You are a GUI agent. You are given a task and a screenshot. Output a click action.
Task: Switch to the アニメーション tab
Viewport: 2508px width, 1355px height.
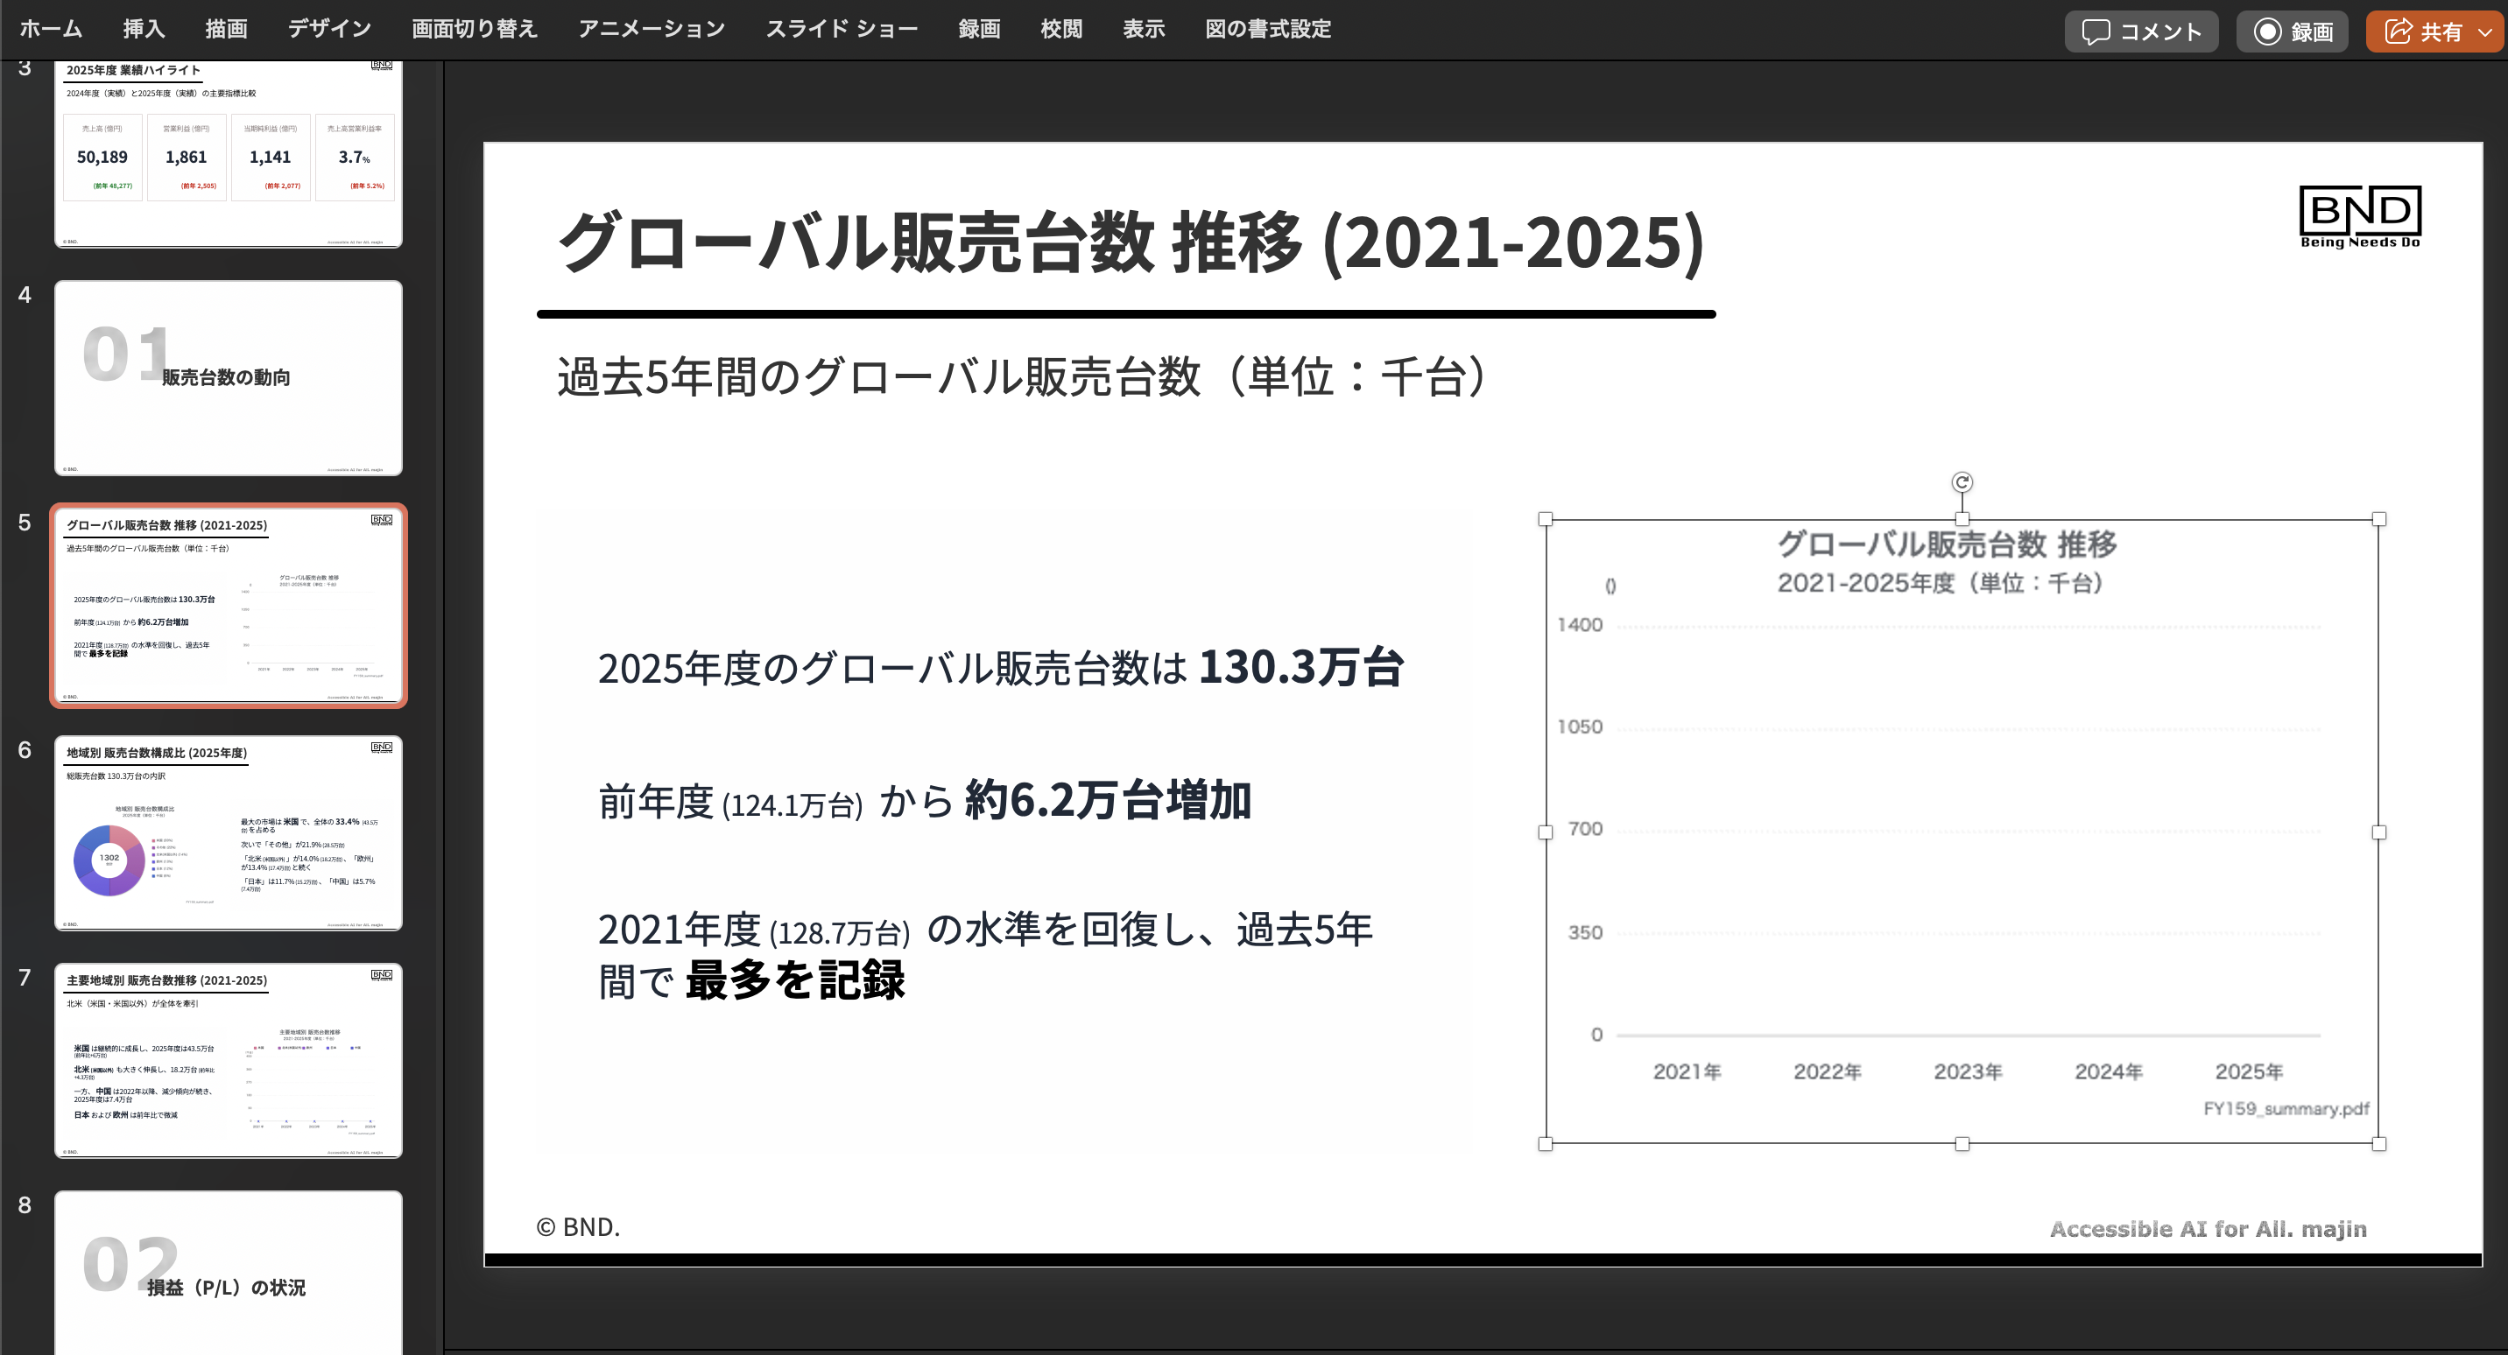point(652,29)
